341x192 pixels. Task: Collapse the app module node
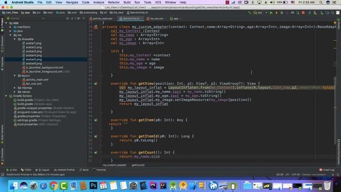point(6,23)
